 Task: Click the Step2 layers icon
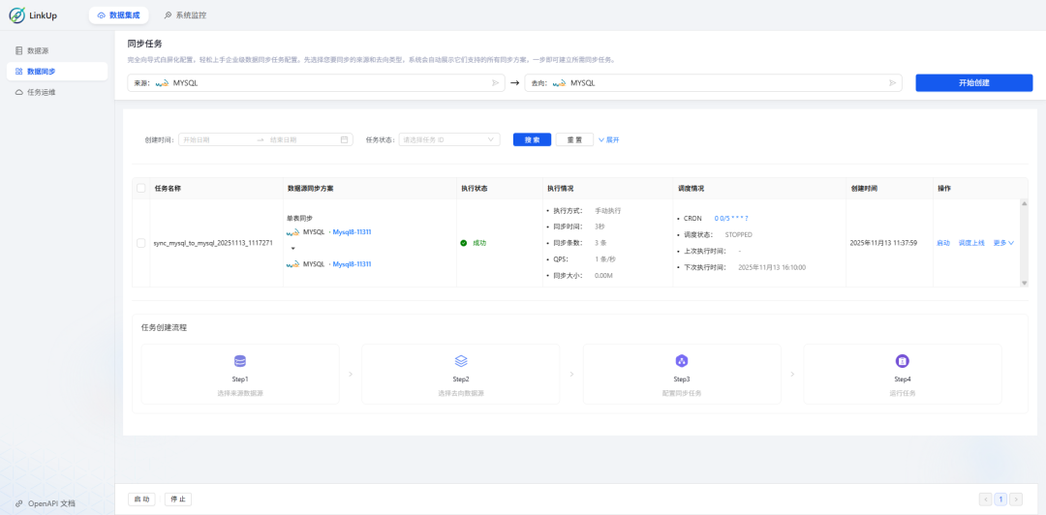[x=461, y=361]
